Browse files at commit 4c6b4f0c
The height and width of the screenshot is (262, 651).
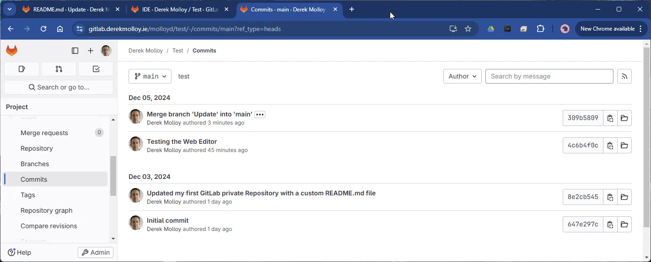624,146
